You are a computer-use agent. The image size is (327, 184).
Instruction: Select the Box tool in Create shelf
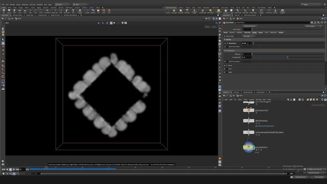point(4,11)
